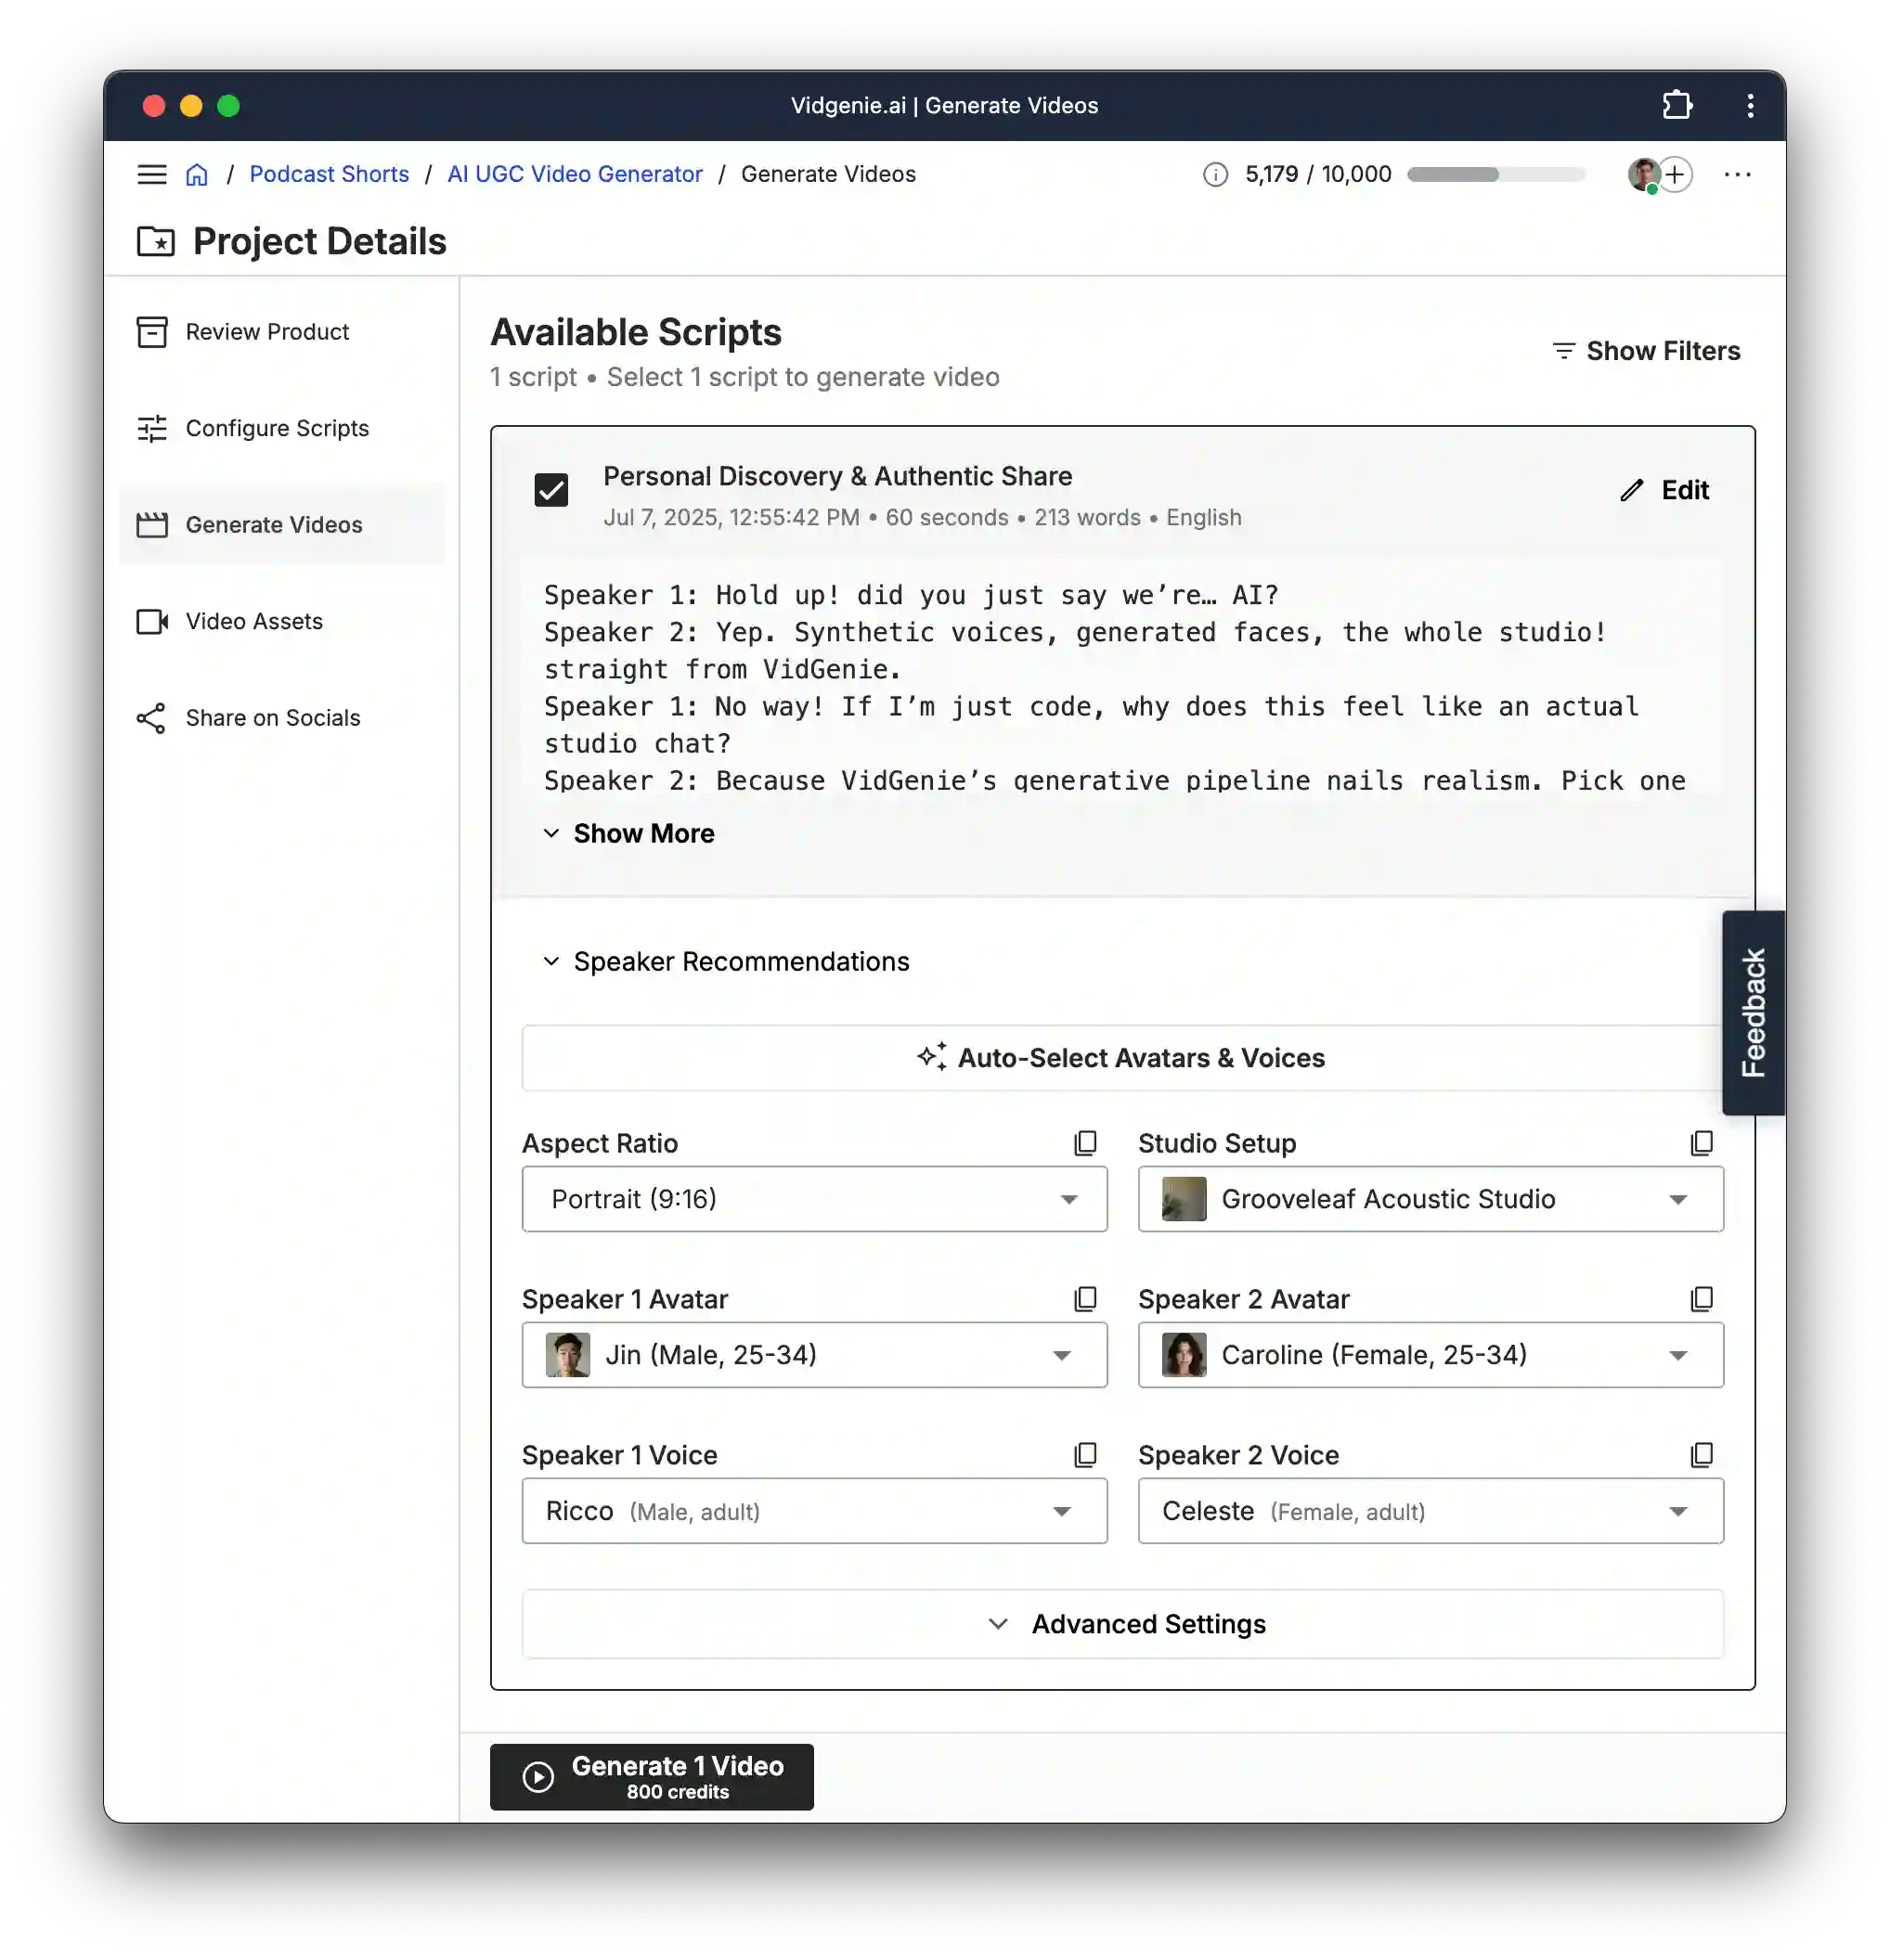This screenshot has height=1960, width=1890.
Task: Go to Review Product step
Action: (x=283, y=332)
